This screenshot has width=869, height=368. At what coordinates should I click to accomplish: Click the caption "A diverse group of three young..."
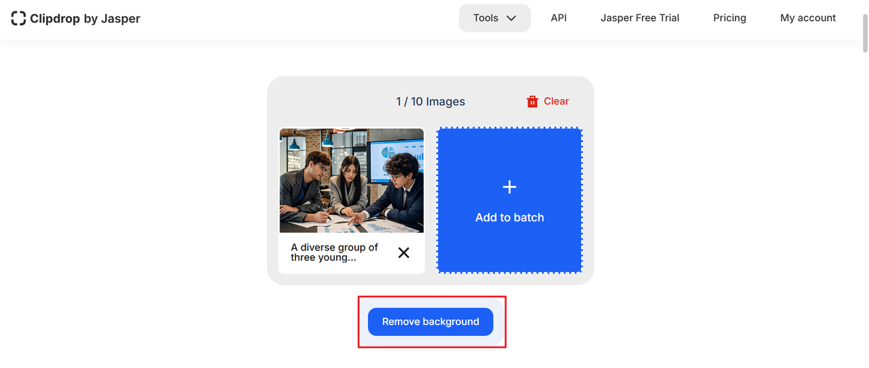pyautogui.click(x=335, y=253)
